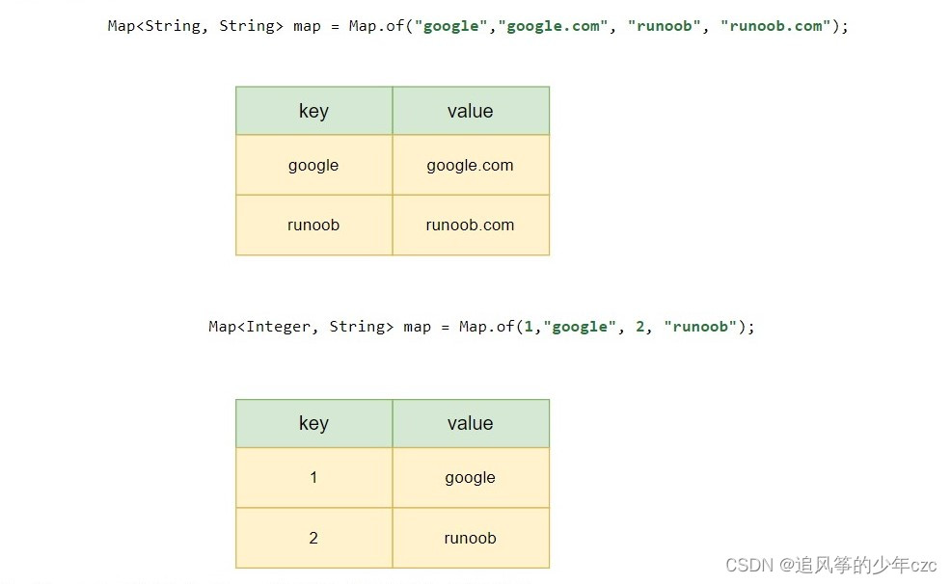Select the google.com value cell
This screenshot has width=951, height=584.
pos(471,165)
